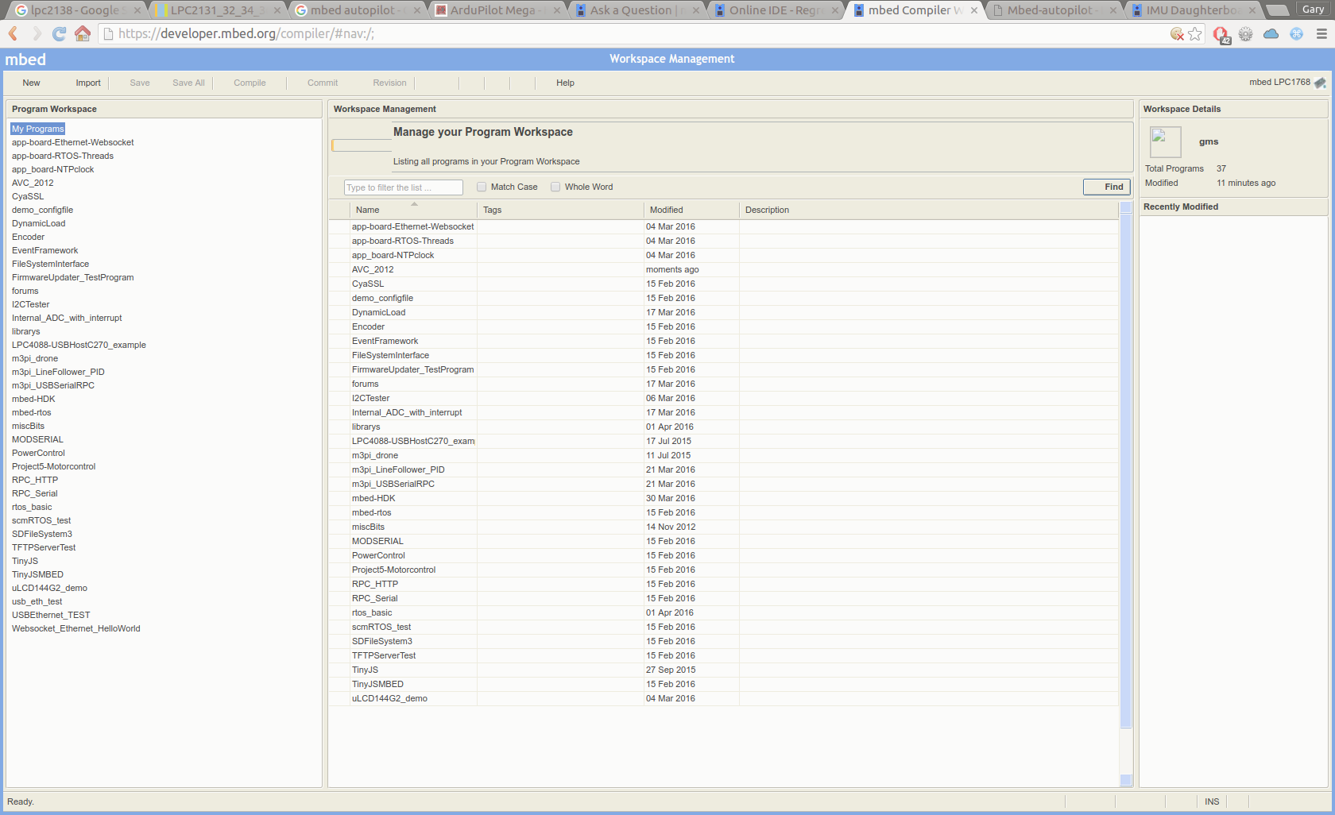This screenshot has height=815, width=1335.
Task: Switch to the 'mbed autopilot' Google tab
Action: [x=356, y=10]
